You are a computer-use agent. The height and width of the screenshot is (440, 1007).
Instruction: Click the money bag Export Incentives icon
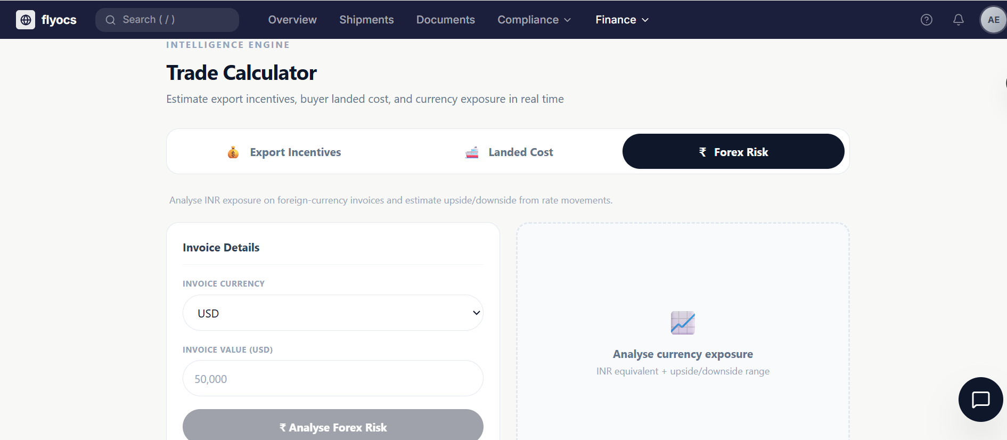233,152
